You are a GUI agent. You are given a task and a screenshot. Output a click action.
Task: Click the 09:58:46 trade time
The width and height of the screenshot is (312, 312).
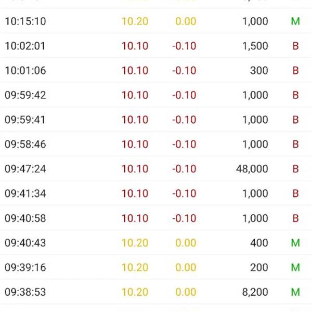tap(25, 145)
